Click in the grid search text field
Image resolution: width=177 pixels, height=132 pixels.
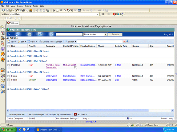pos(100,41)
